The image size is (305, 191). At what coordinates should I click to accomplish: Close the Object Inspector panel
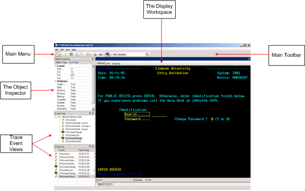pos(93,59)
